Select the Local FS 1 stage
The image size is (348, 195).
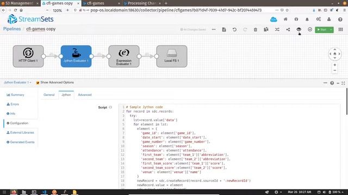coord(172,56)
